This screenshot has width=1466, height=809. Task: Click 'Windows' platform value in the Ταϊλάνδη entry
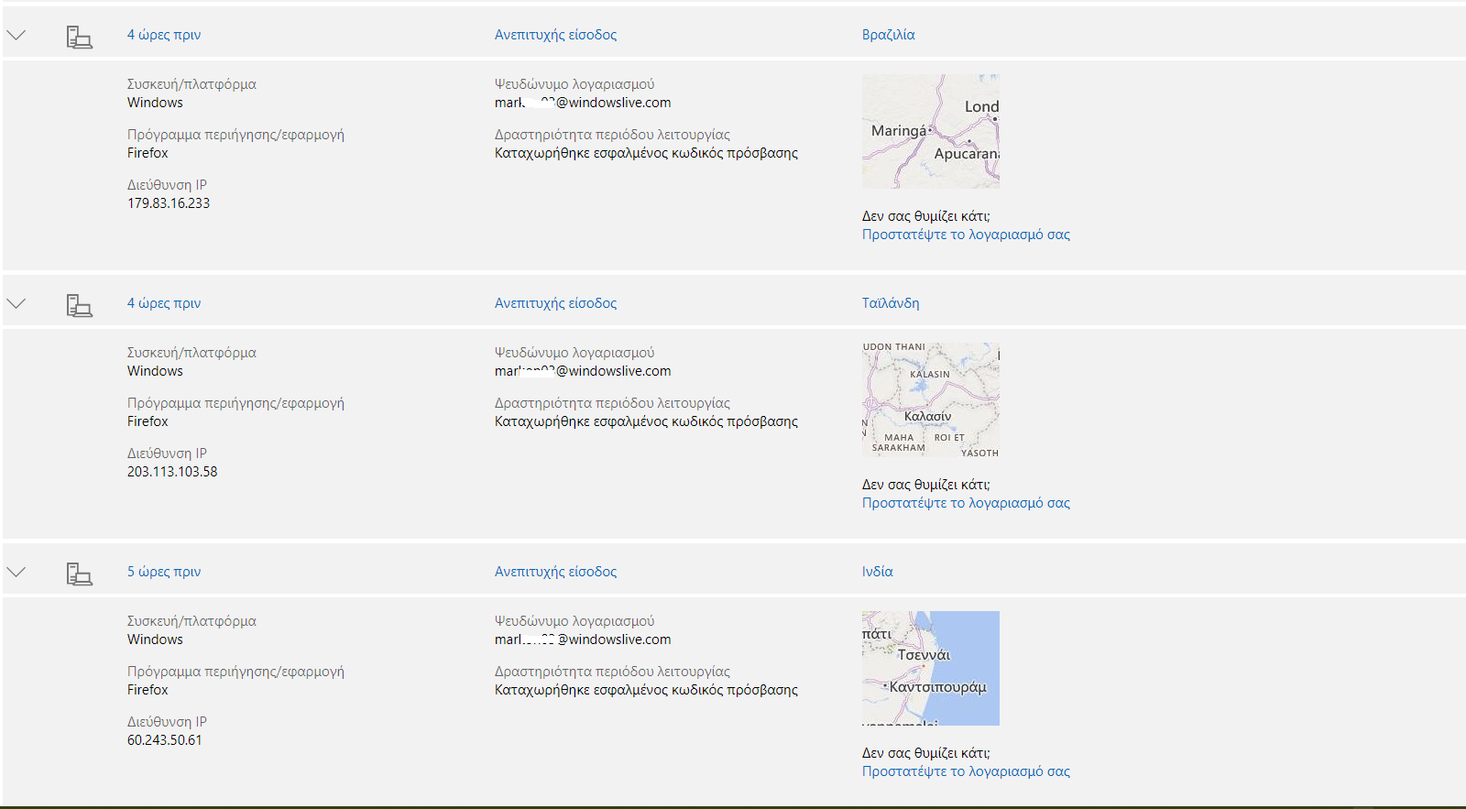click(155, 371)
